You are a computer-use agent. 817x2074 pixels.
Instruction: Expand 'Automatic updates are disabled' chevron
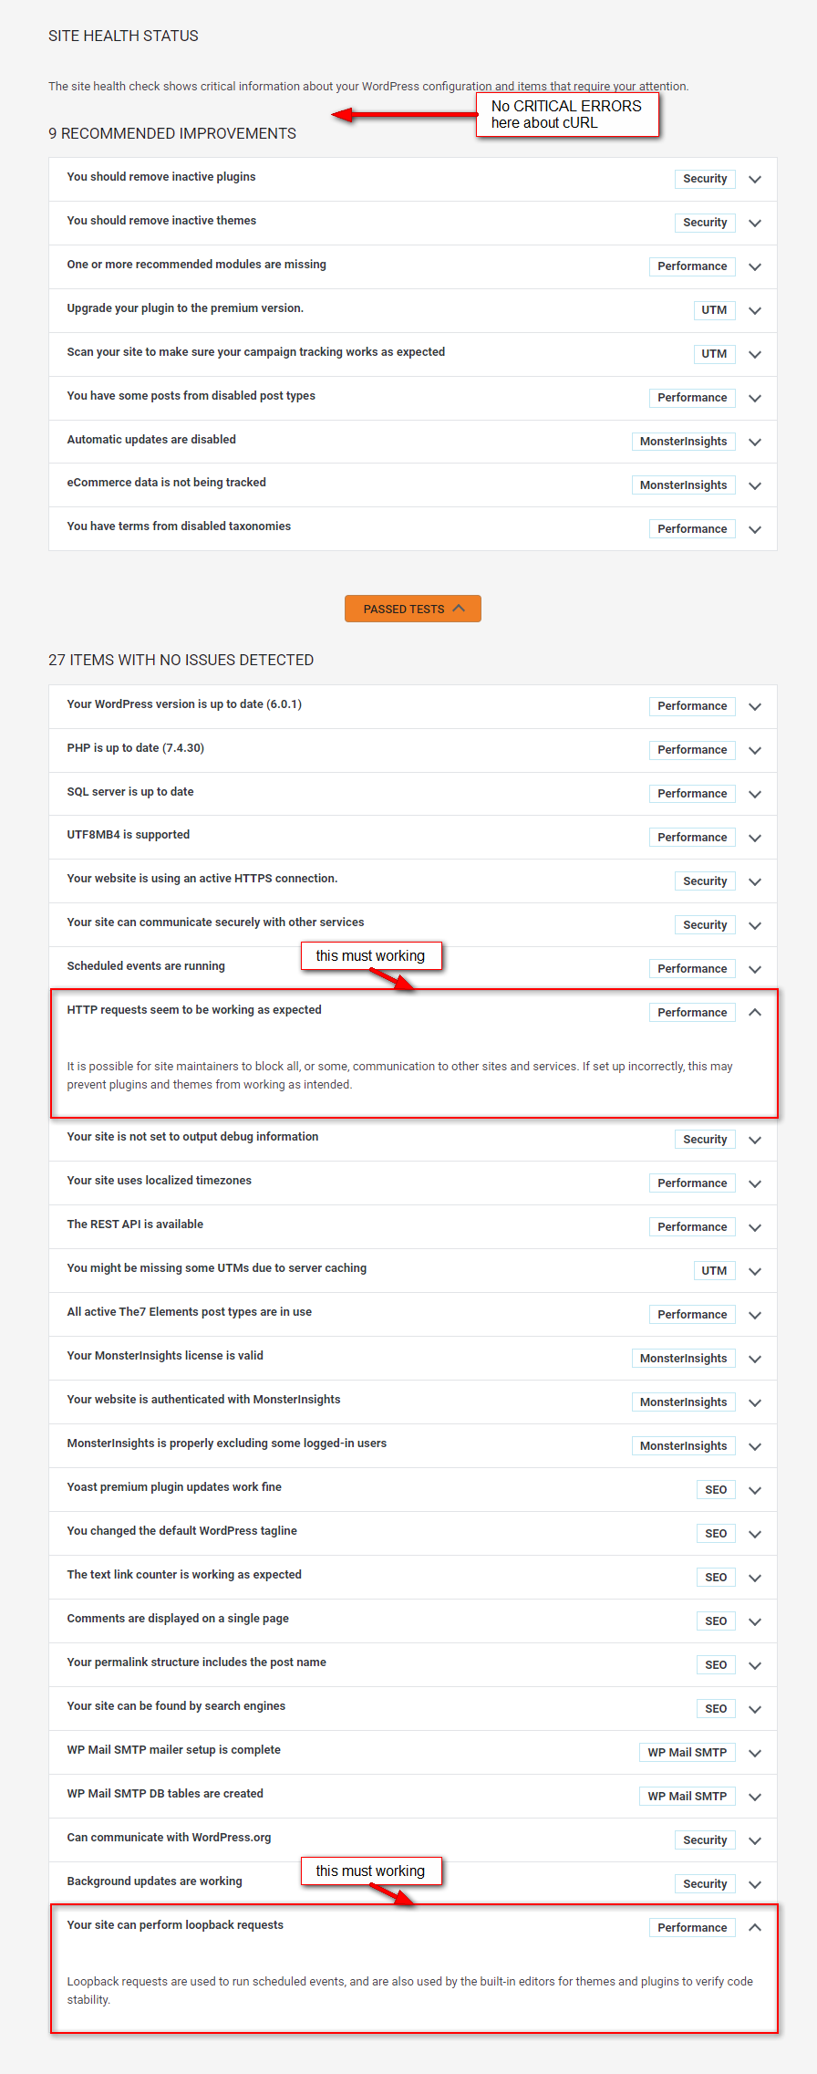(755, 443)
